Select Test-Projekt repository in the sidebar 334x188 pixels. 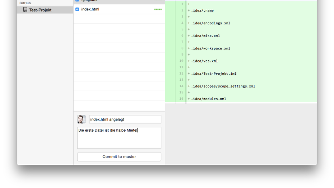[40, 10]
